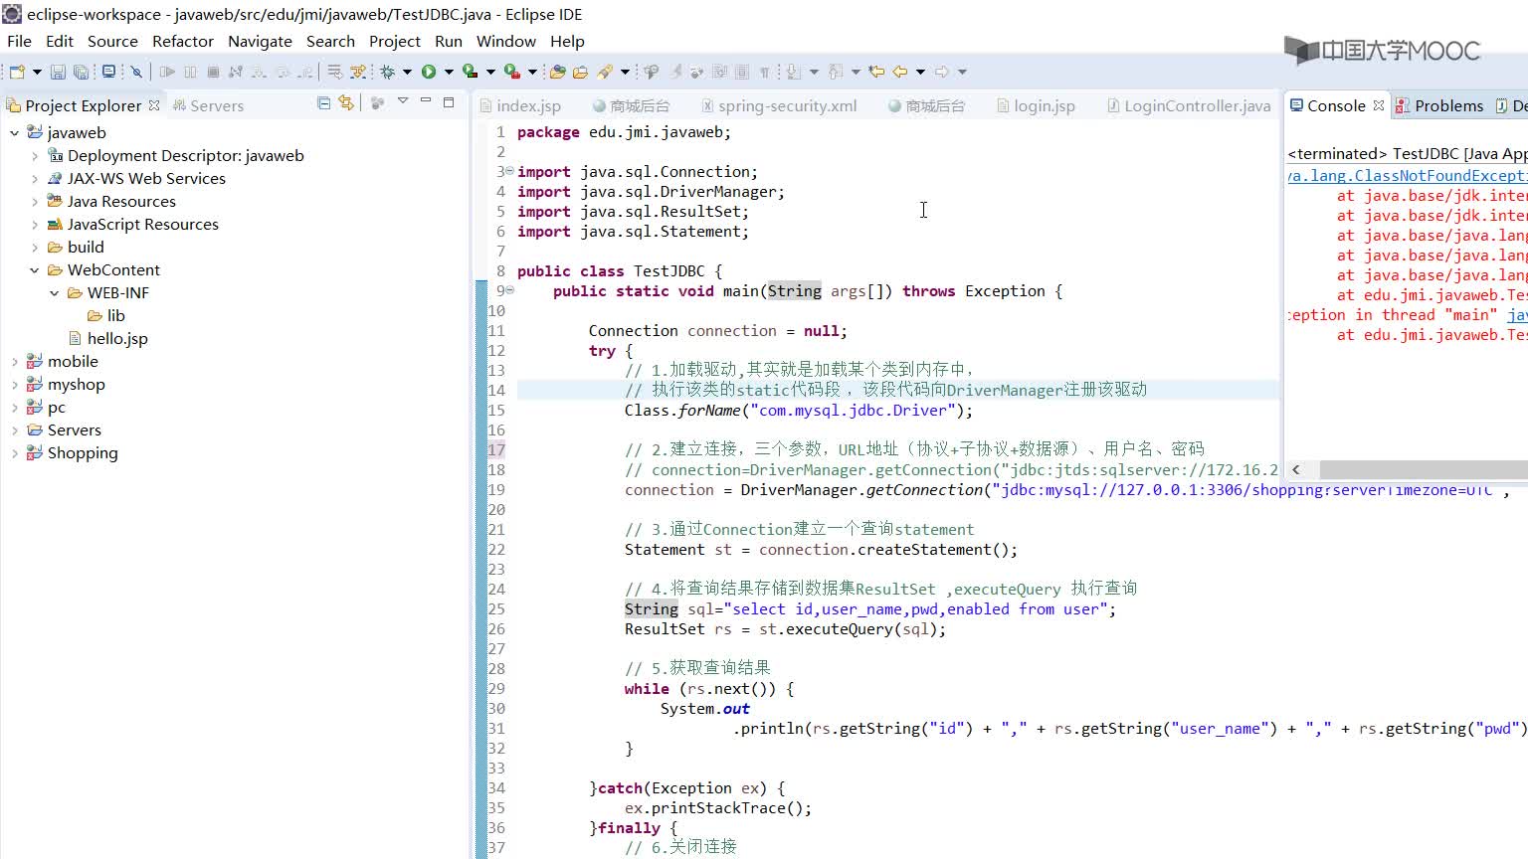The height and width of the screenshot is (859, 1528).
Task: Click the Open Type icon
Action: click(x=557, y=72)
